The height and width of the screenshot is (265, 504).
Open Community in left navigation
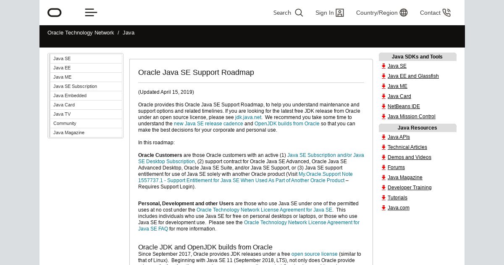click(86, 123)
